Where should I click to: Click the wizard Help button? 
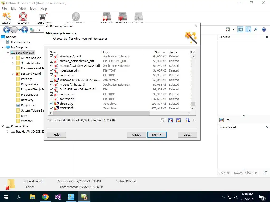point(57,135)
